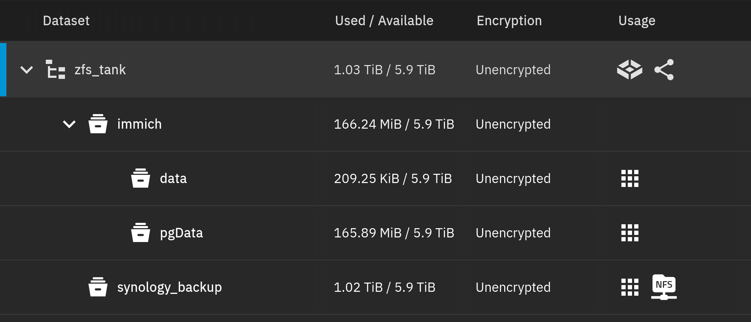The image size is (751, 322).
Task: Collapse the immich dataset chevron
Action: 69,124
